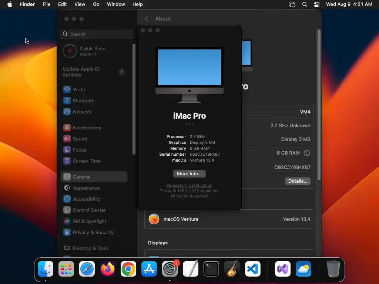
Task: Click System Settings icon in the Dock
Action: 170,269
